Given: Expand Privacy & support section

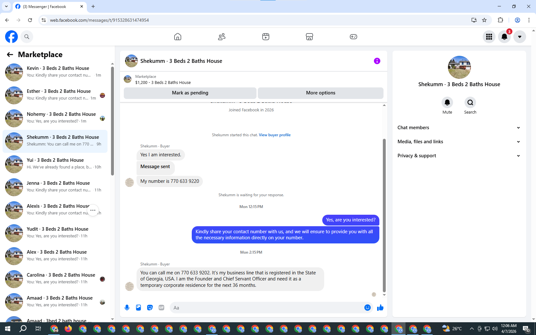Looking at the screenshot, I should click(459, 156).
